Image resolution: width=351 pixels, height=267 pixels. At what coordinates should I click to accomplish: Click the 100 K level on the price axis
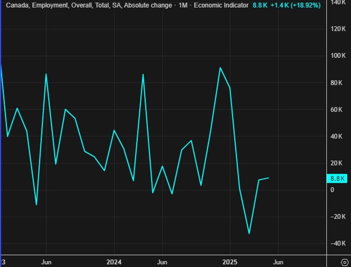coord(338,56)
